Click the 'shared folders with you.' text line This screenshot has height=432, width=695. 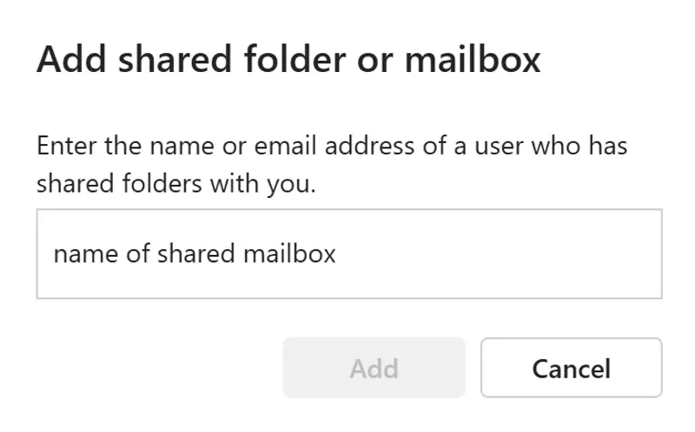pos(175,183)
